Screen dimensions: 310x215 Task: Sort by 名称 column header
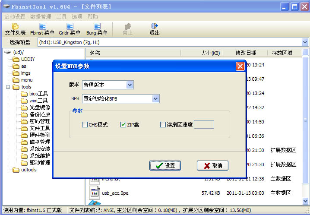(133, 53)
